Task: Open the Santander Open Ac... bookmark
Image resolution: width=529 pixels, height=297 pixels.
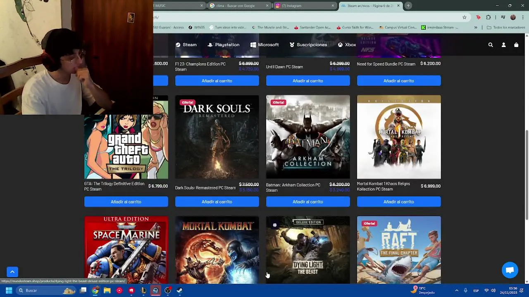Action: pyautogui.click(x=312, y=28)
